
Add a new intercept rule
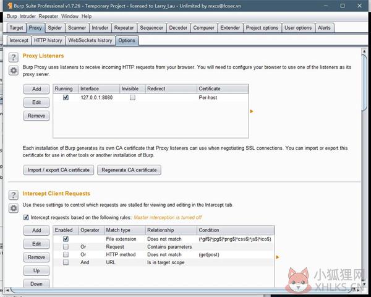36,230
